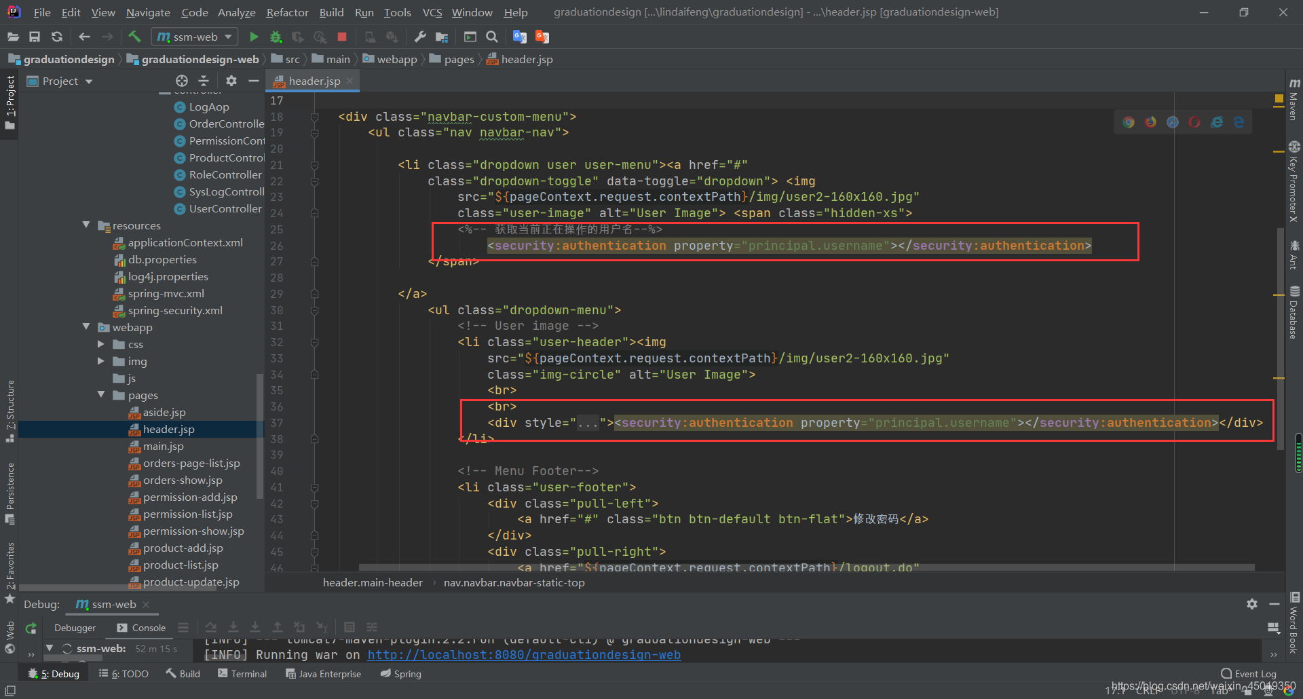Open the VCS menu
1303x699 pixels.
coord(432,12)
